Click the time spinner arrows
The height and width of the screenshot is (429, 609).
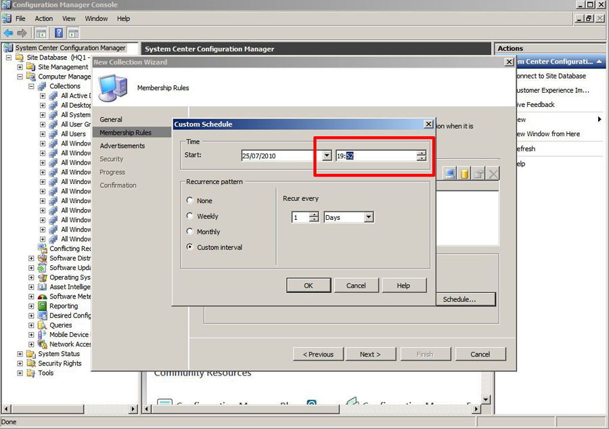(x=422, y=156)
